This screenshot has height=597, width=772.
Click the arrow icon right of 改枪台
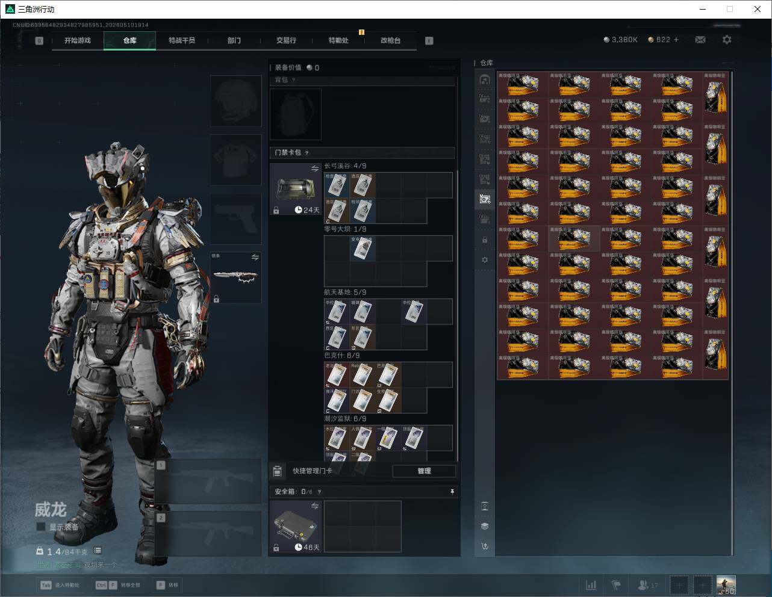tap(429, 41)
